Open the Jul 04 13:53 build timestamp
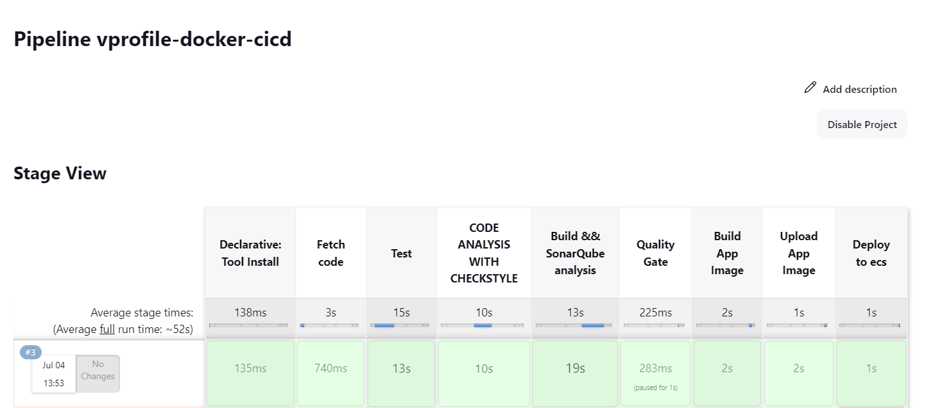 (53, 373)
